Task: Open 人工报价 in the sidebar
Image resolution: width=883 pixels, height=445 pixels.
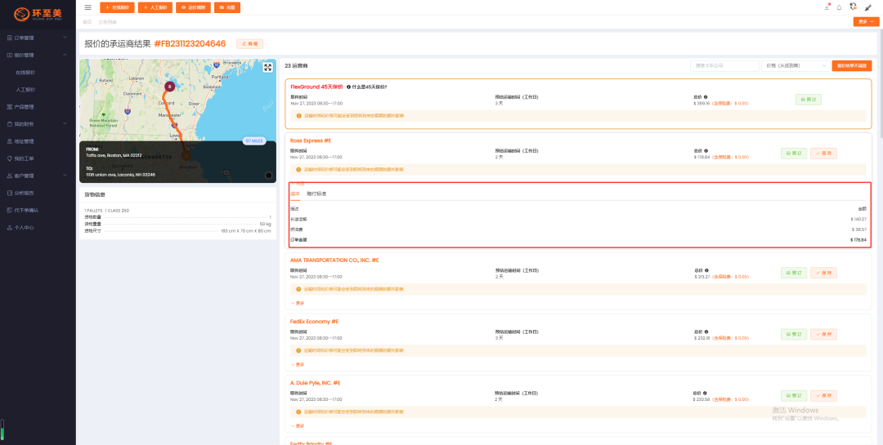Action: (25, 90)
